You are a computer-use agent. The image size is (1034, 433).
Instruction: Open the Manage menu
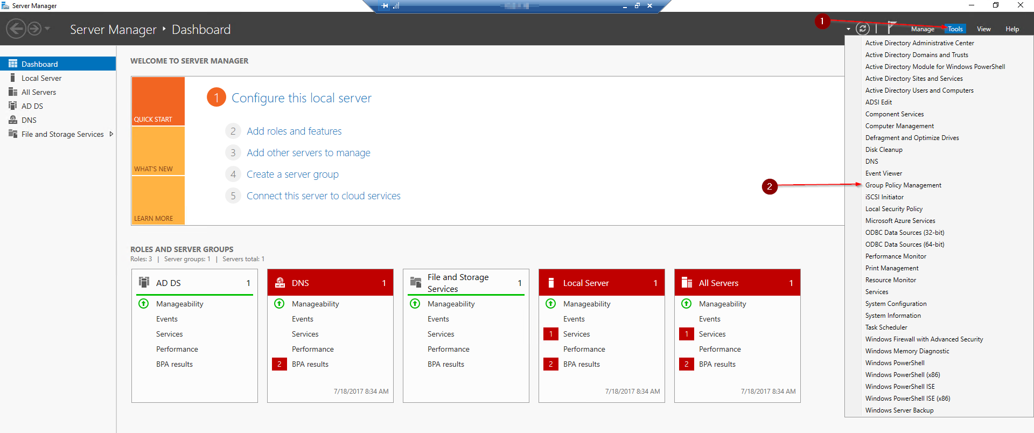[x=923, y=29]
